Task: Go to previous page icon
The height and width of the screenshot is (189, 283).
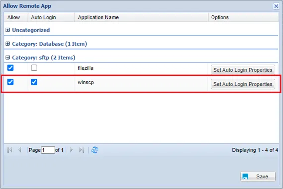Action: pos(20,150)
